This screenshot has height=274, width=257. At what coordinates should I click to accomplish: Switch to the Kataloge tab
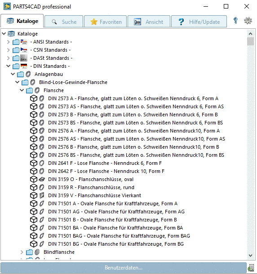22,21
